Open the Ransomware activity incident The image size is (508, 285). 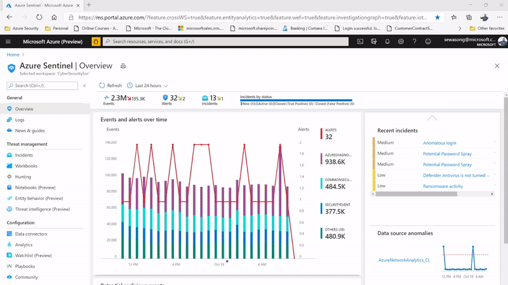pyautogui.click(x=443, y=186)
